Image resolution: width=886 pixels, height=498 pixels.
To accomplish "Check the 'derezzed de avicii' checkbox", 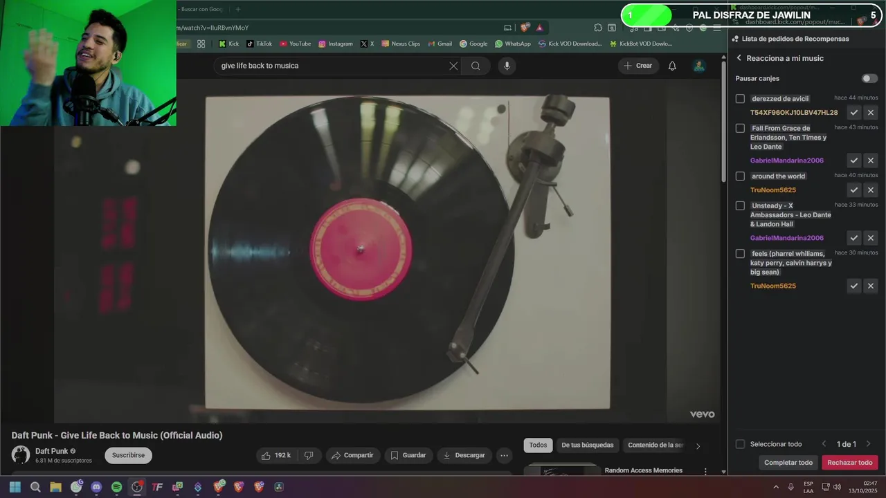I will click(x=740, y=99).
